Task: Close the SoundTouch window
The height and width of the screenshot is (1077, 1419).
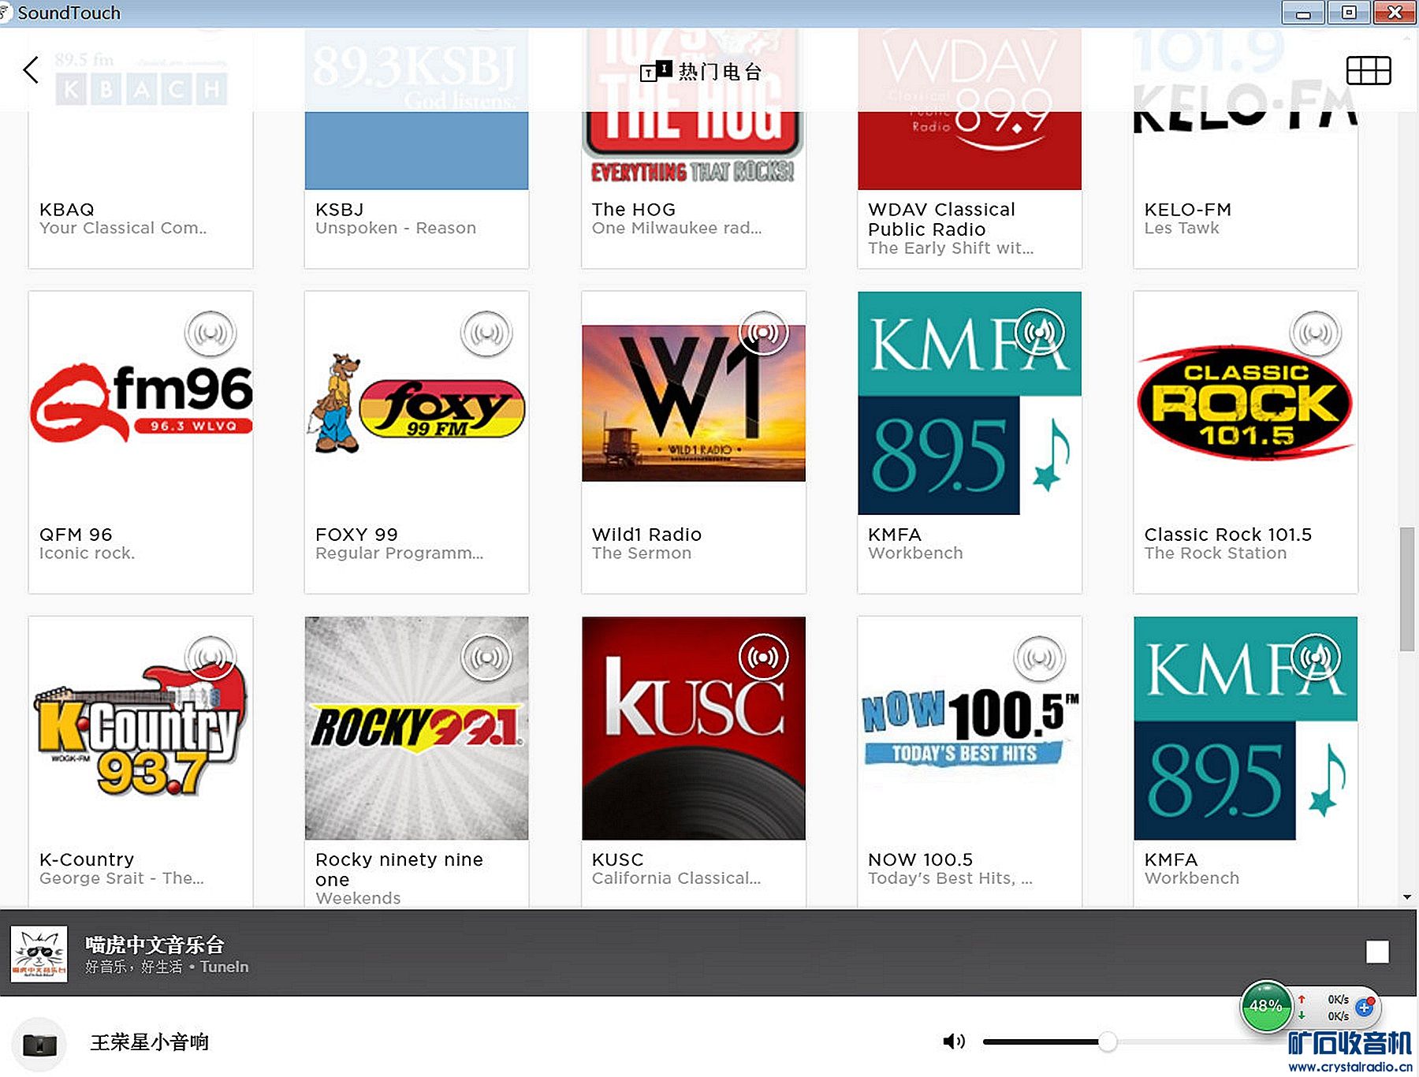Action: click(1395, 13)
